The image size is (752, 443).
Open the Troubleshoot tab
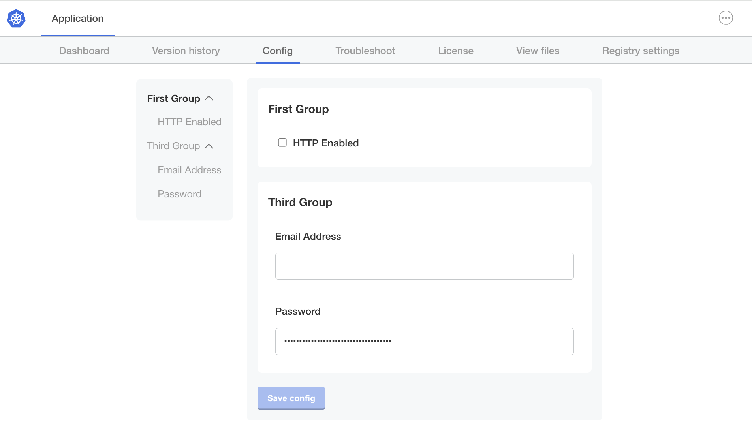[x=365, y=51]
